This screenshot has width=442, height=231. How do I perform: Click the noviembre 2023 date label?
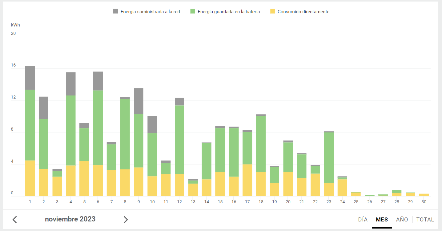tap(70, 219)
